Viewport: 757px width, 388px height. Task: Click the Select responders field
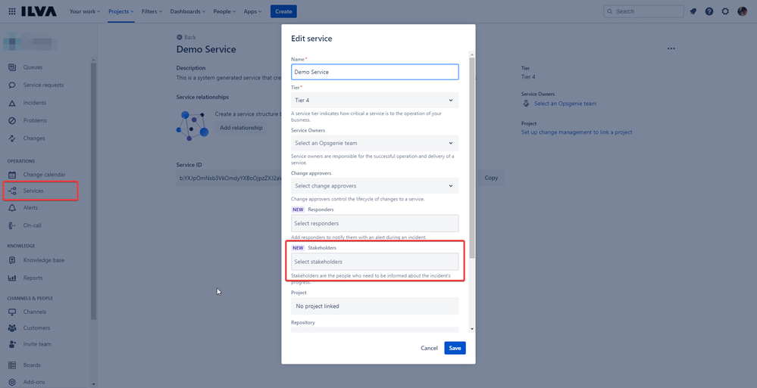(x=374, y=224)
